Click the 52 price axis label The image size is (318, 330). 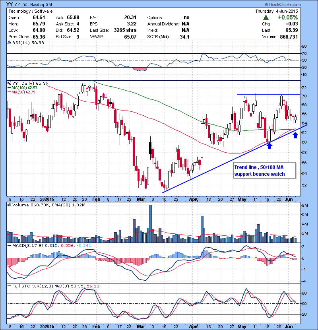pos(304,185)
